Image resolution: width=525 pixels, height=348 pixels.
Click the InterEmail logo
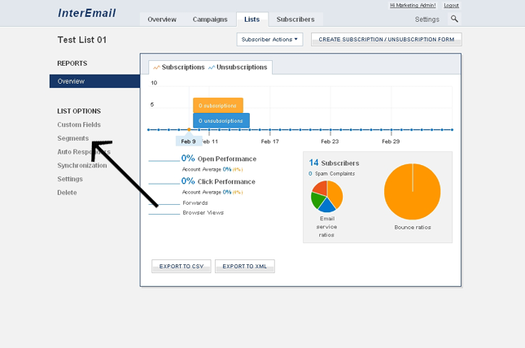click(x=87, y=14)
